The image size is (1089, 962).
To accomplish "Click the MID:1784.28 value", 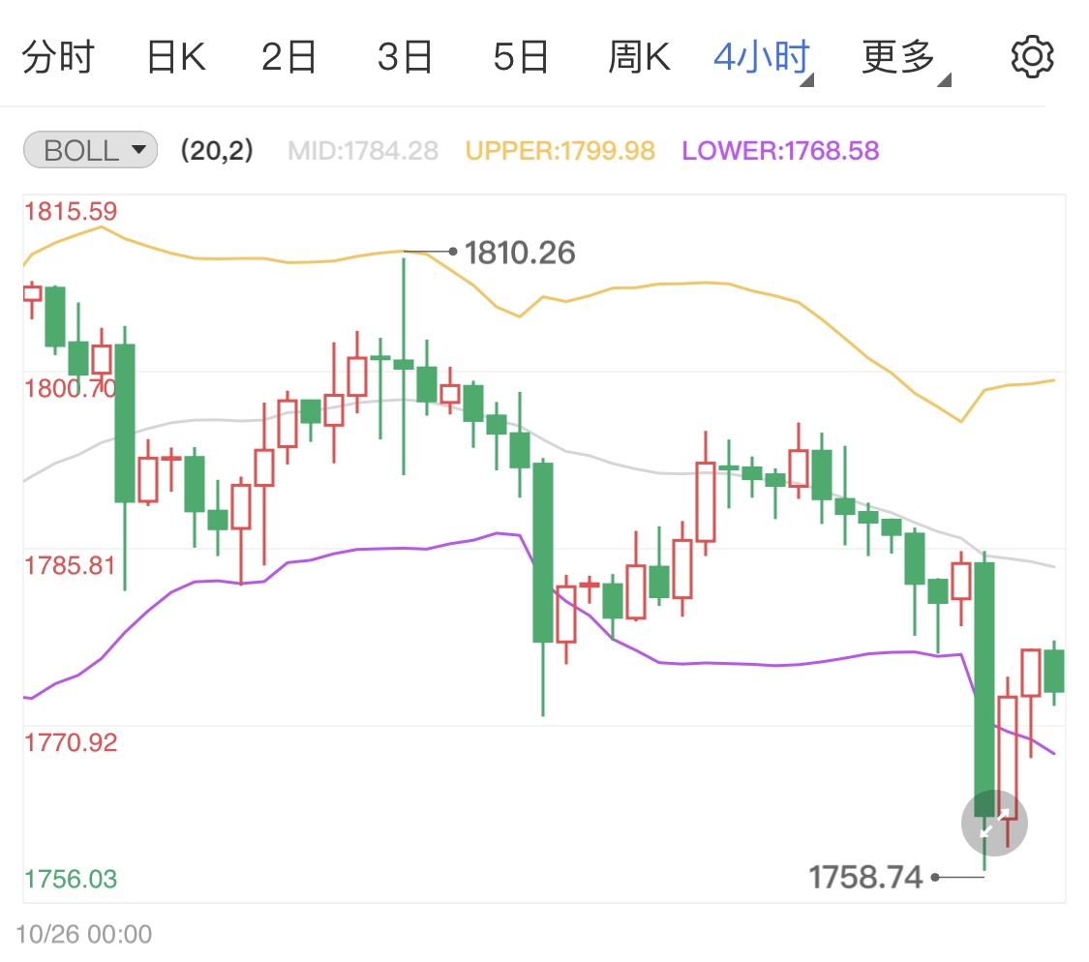I will tap(363, 150).
